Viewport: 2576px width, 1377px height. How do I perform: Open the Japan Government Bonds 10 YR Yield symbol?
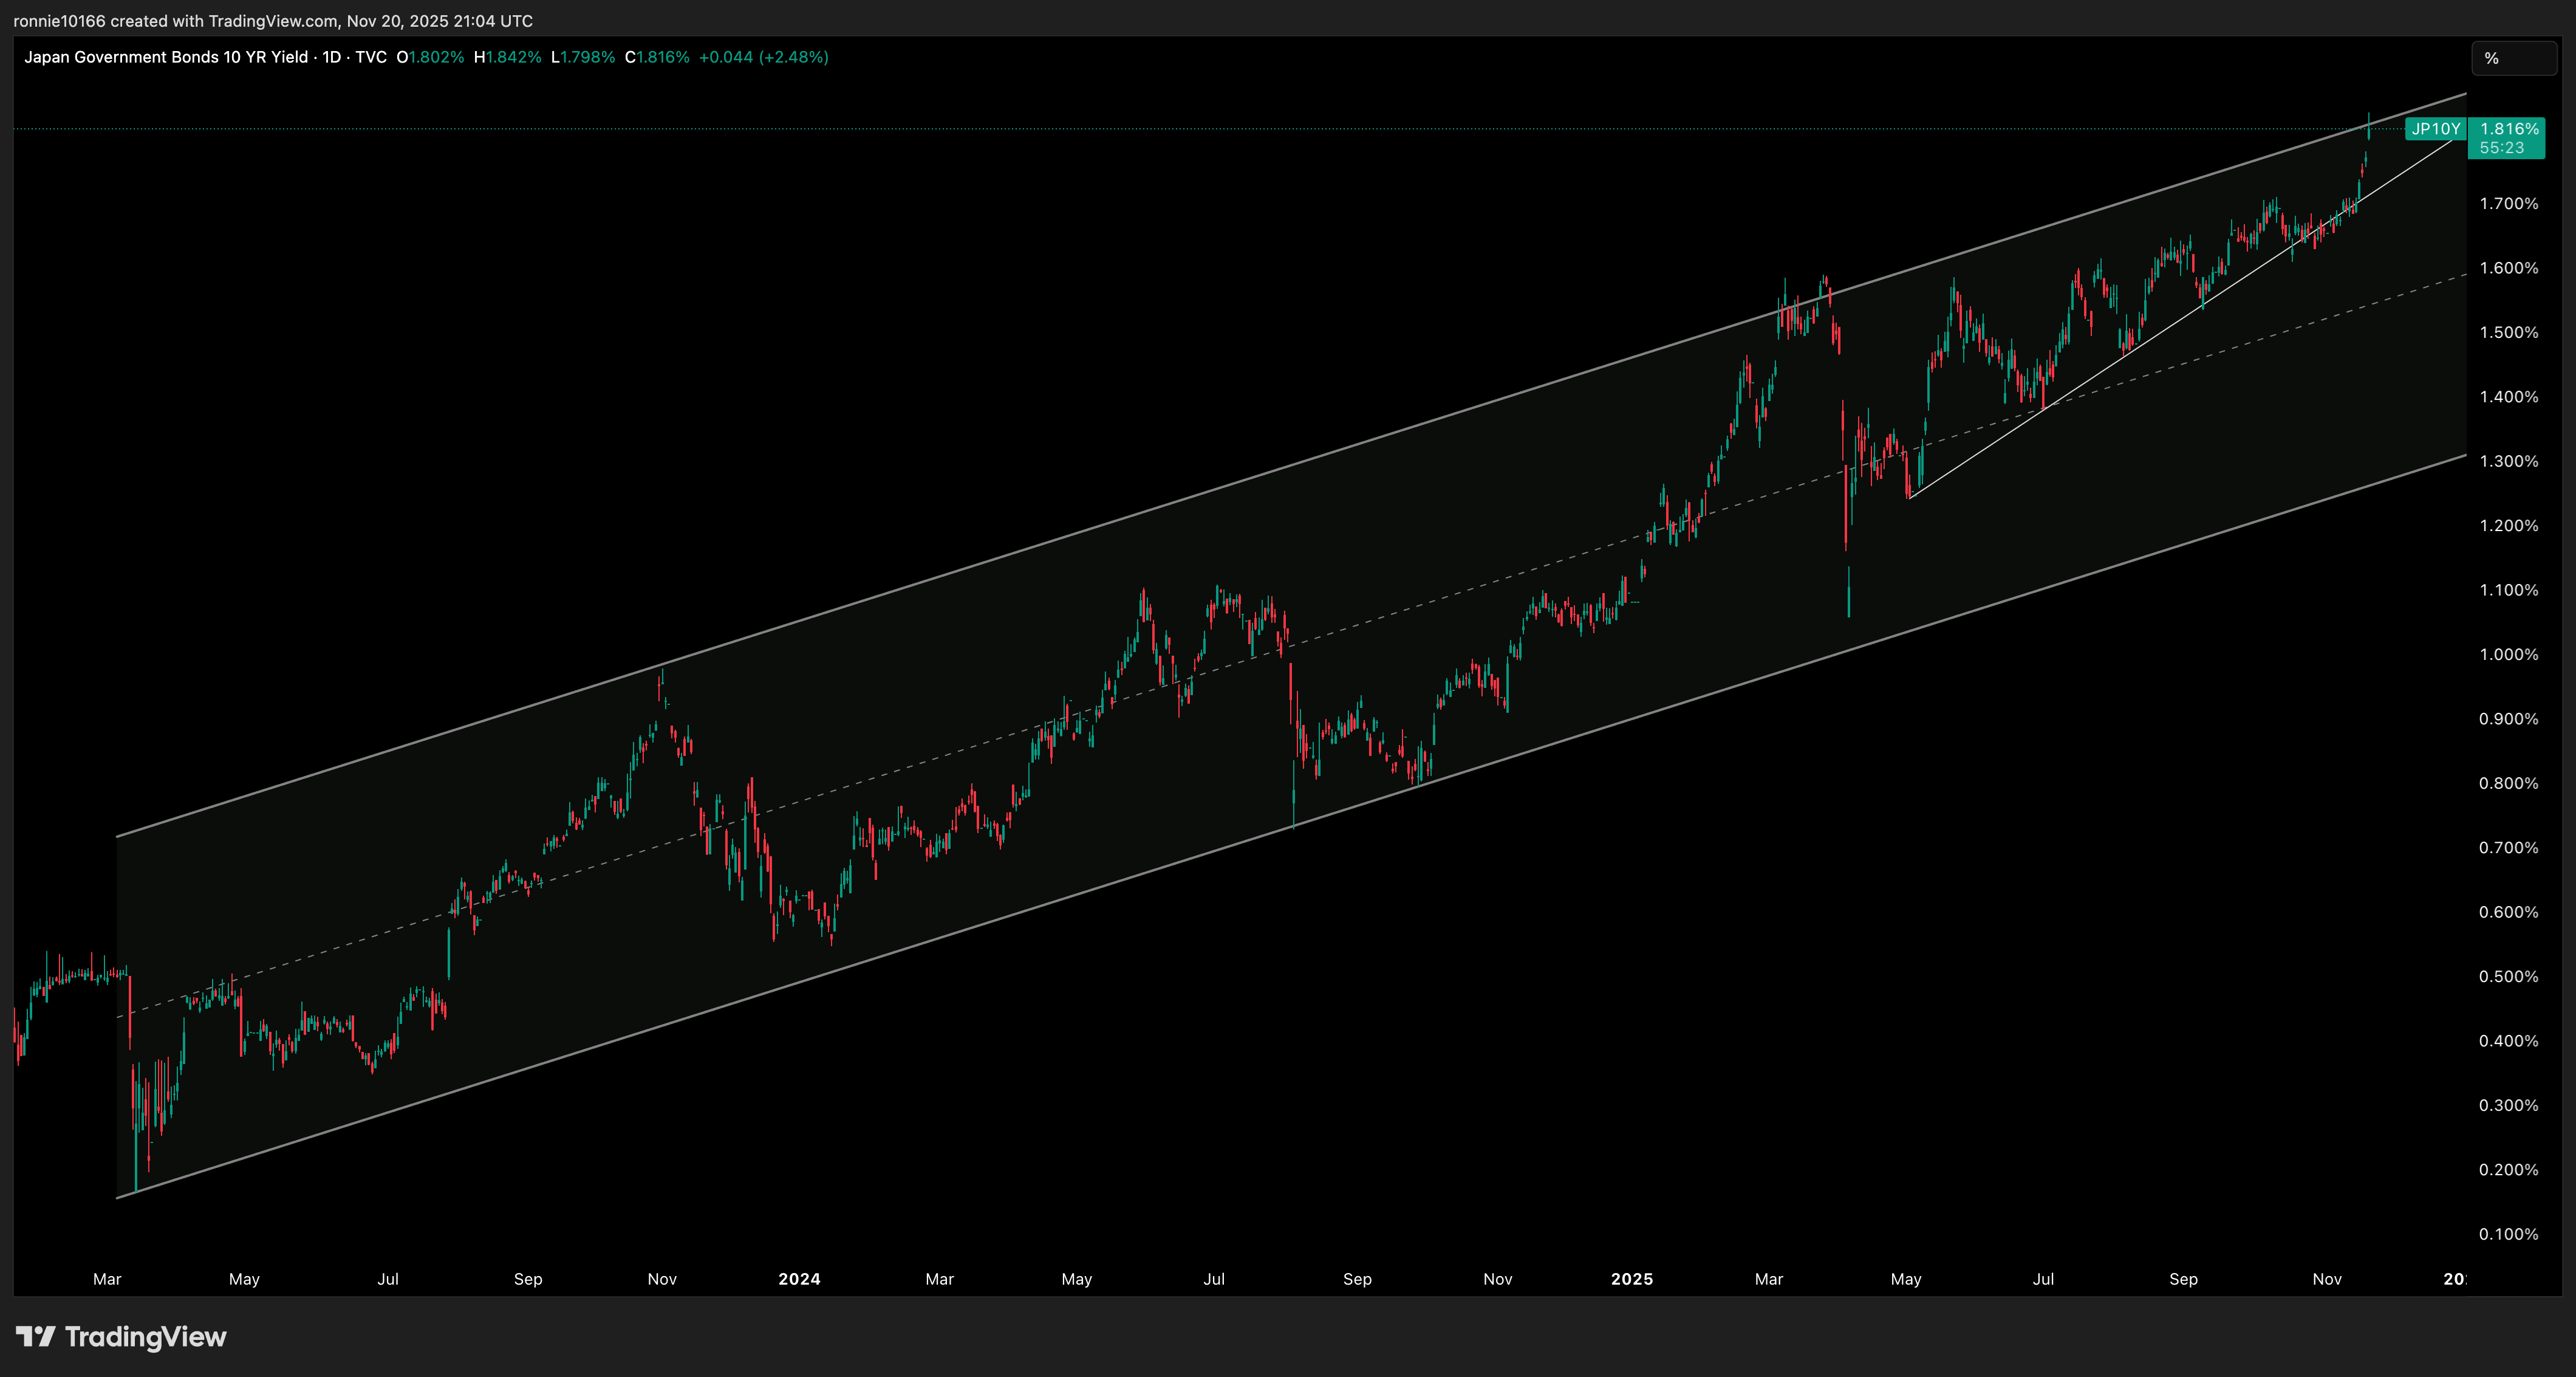(x=165, y=57)
